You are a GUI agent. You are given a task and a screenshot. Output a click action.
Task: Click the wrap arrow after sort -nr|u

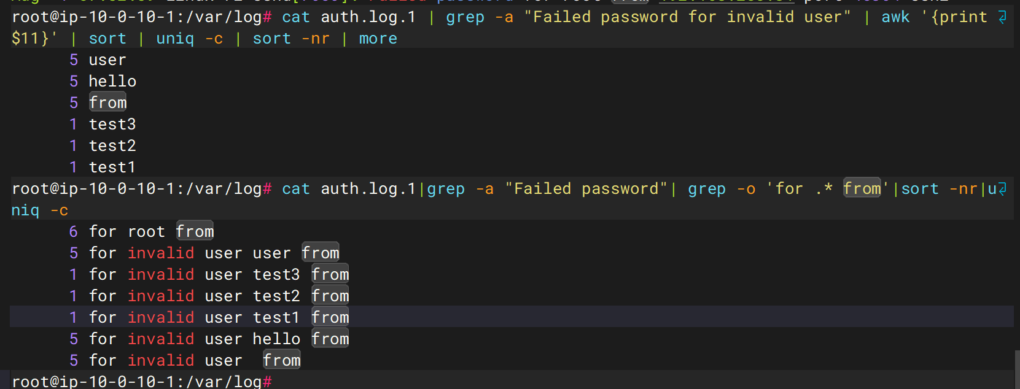click(1002, 189)
